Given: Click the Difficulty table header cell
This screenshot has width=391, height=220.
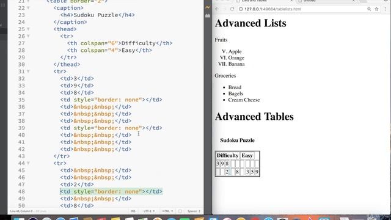Looking at the screenshot, I should click(227, 156).
